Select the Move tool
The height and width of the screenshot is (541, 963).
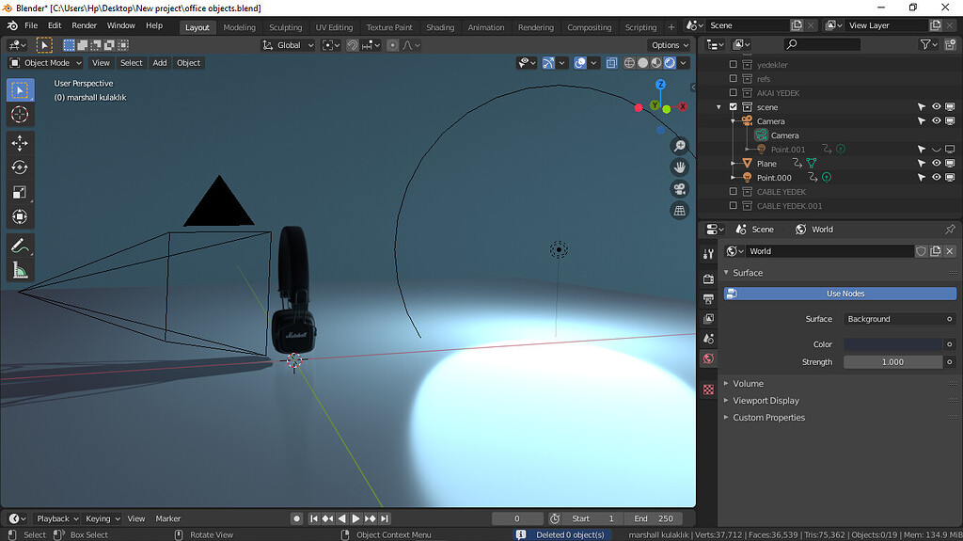click(20, 143)
